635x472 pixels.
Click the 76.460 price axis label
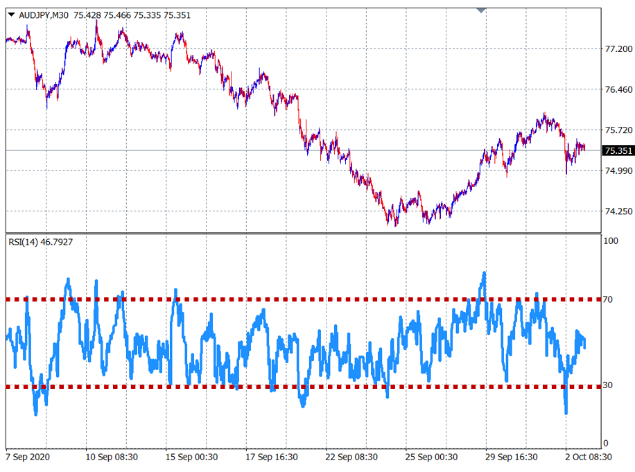[618, 90]
